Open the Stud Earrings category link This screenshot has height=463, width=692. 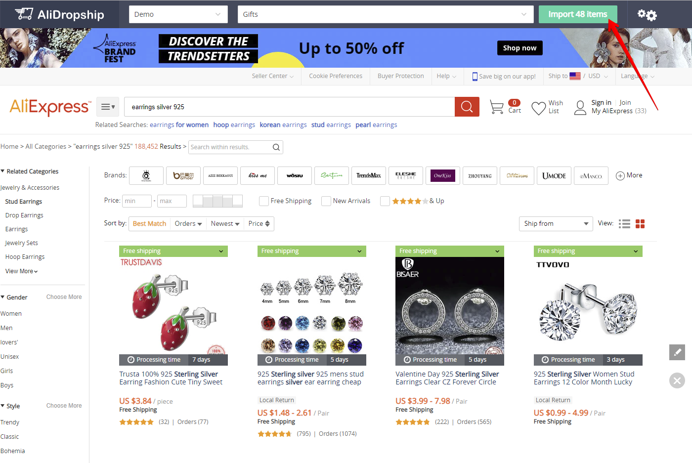[24, 202]
